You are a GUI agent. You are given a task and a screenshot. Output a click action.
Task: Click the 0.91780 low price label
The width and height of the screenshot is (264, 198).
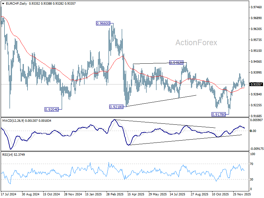(218, 115)
